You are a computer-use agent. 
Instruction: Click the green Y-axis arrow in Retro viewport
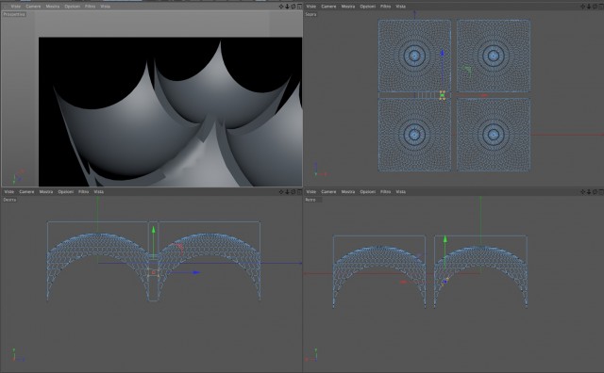445,239
